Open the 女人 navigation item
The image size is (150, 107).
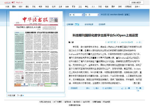coord(93,7)
